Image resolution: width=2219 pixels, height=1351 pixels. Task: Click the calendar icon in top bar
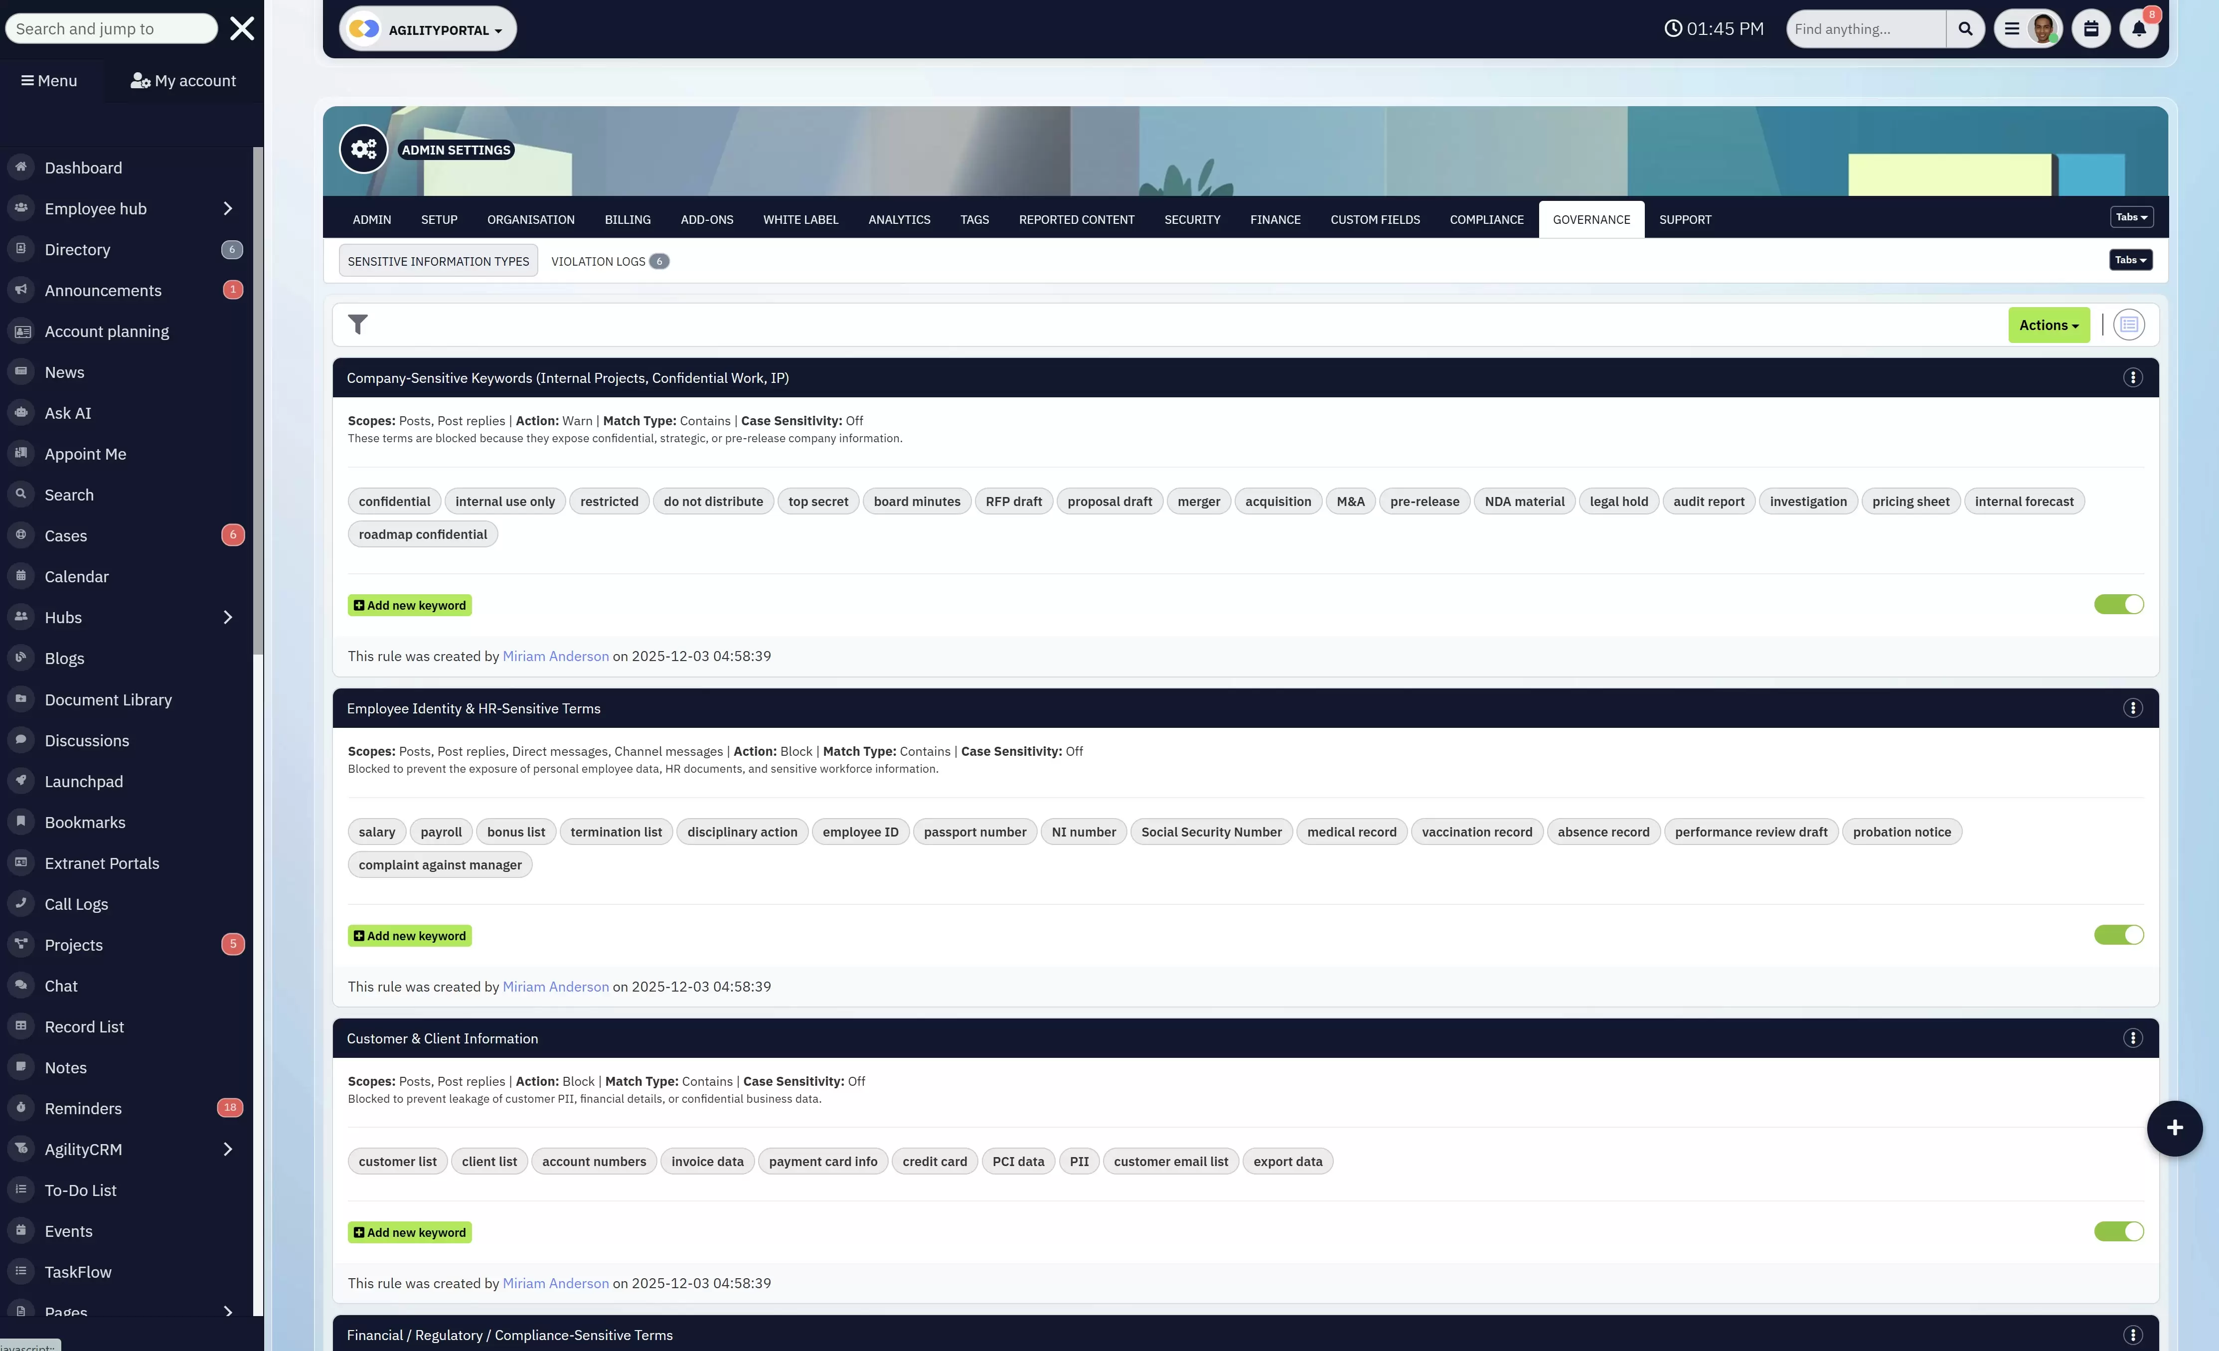2090,29
